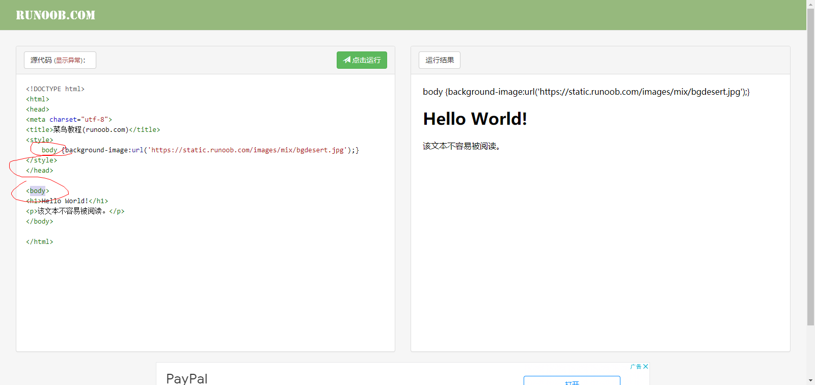
Task: Click the scrollbar up arrow
Action: [x=810, y=4]
